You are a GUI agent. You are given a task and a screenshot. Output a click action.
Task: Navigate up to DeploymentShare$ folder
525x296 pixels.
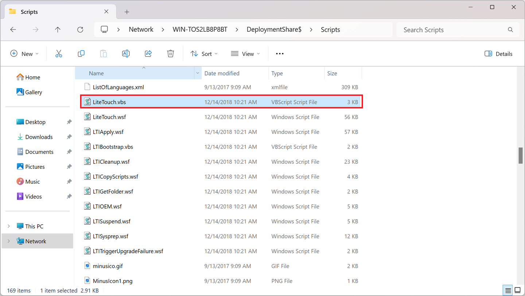58,30
